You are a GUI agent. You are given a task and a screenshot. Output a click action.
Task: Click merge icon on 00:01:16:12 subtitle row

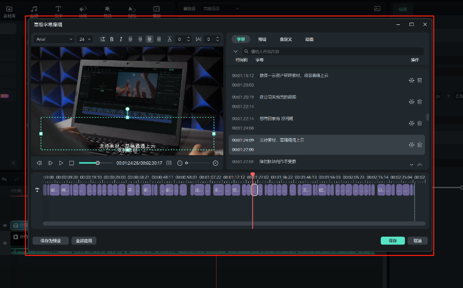pos(412,80)
